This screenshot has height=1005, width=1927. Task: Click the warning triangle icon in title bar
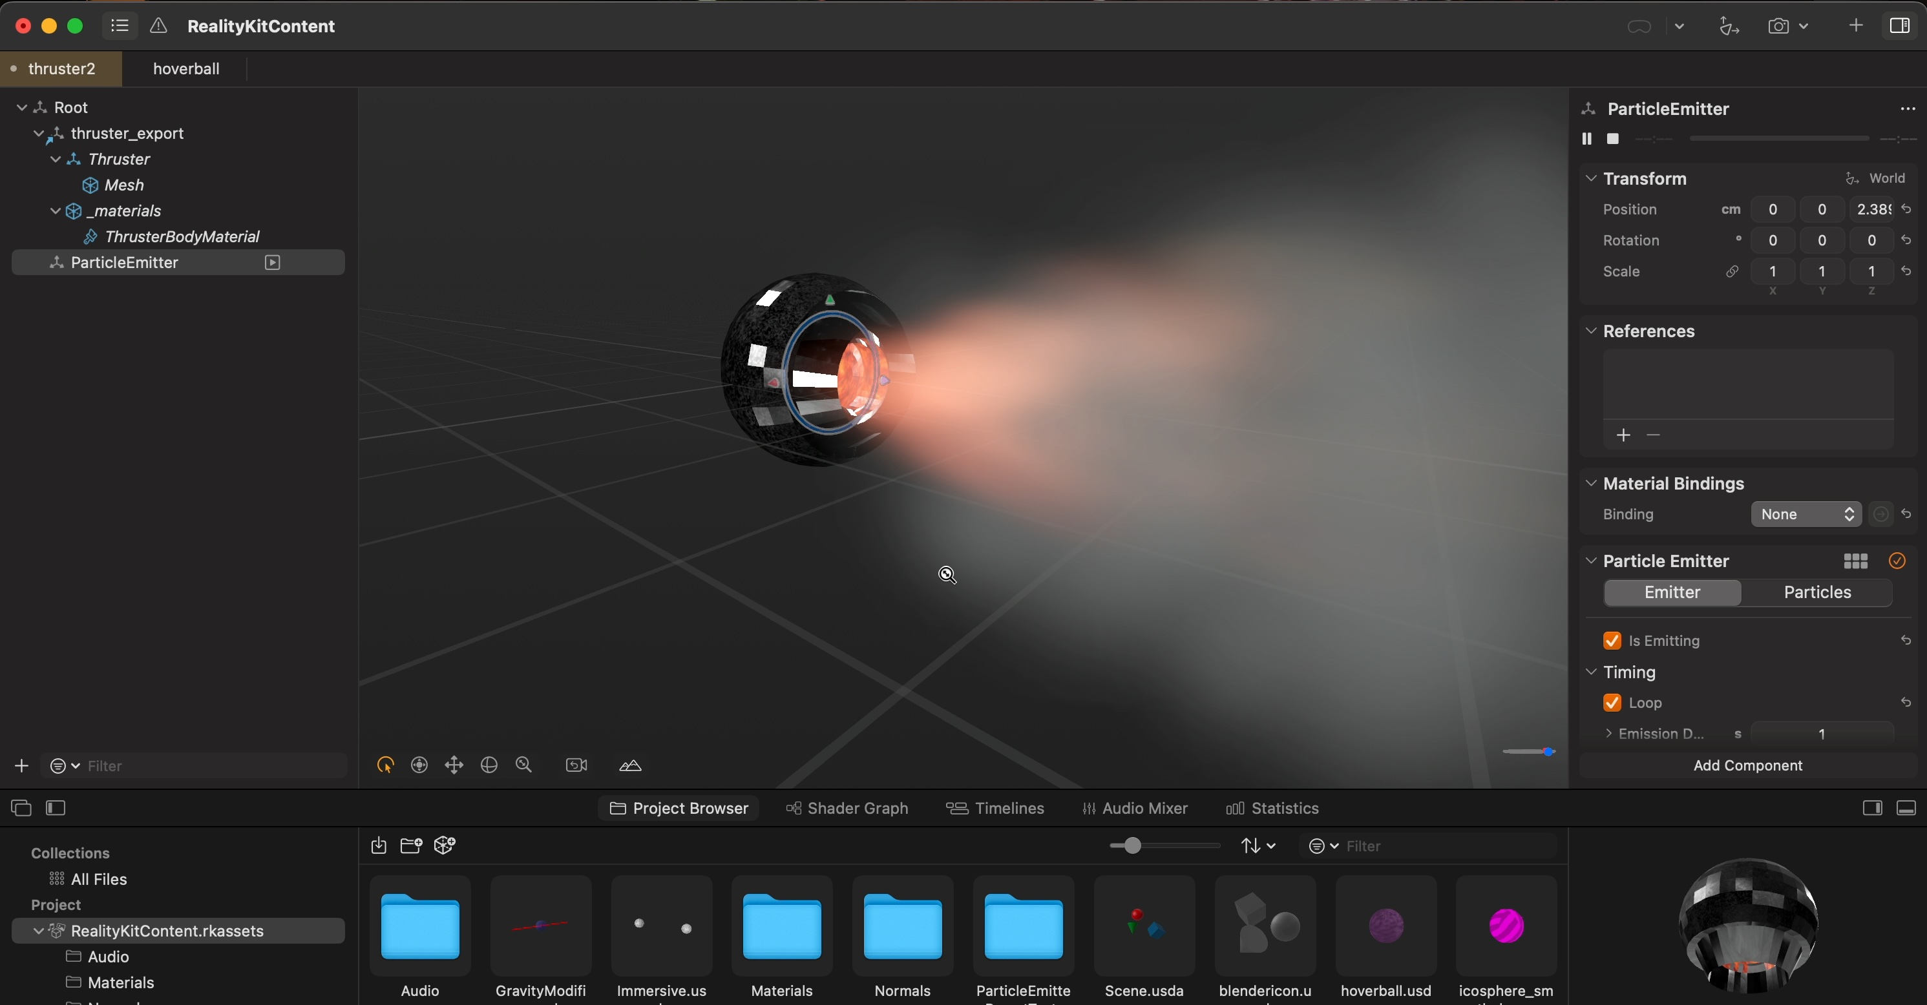pyautogui.click(x=158, y=26)
